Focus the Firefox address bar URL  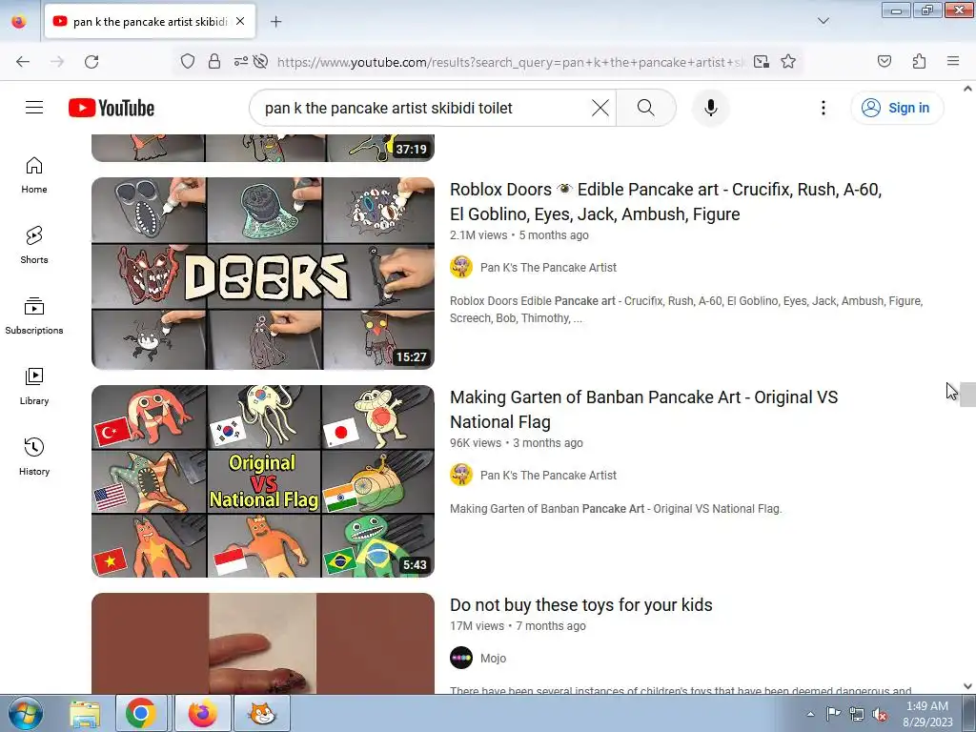coord(509,62)
